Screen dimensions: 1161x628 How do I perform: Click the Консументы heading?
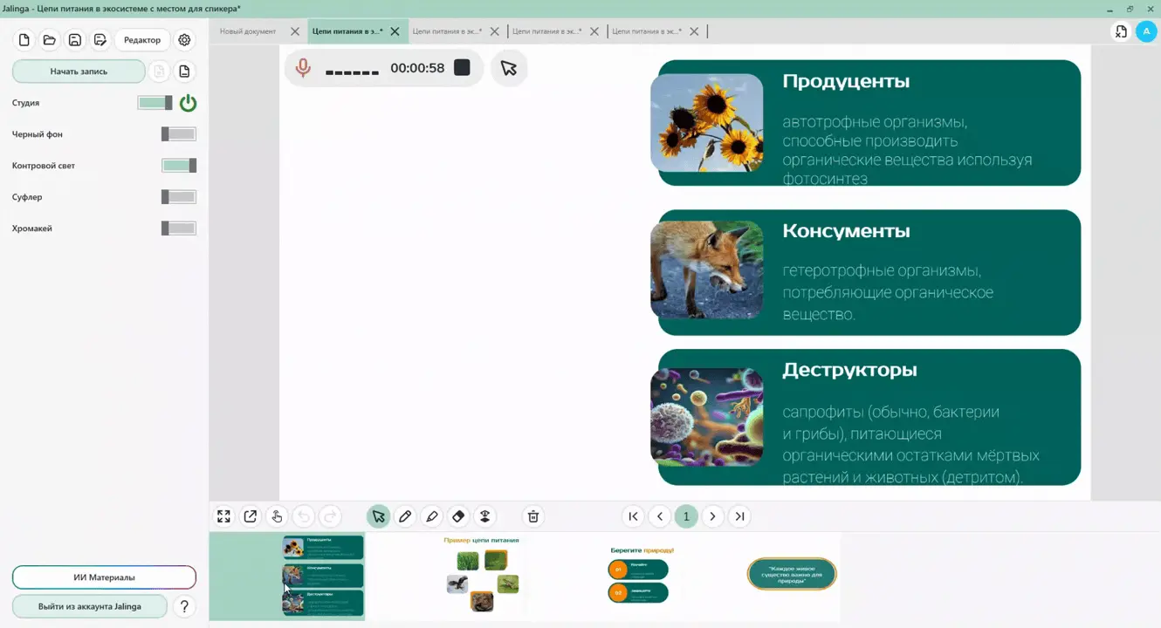pyautogui.click(x=846, y=231)
